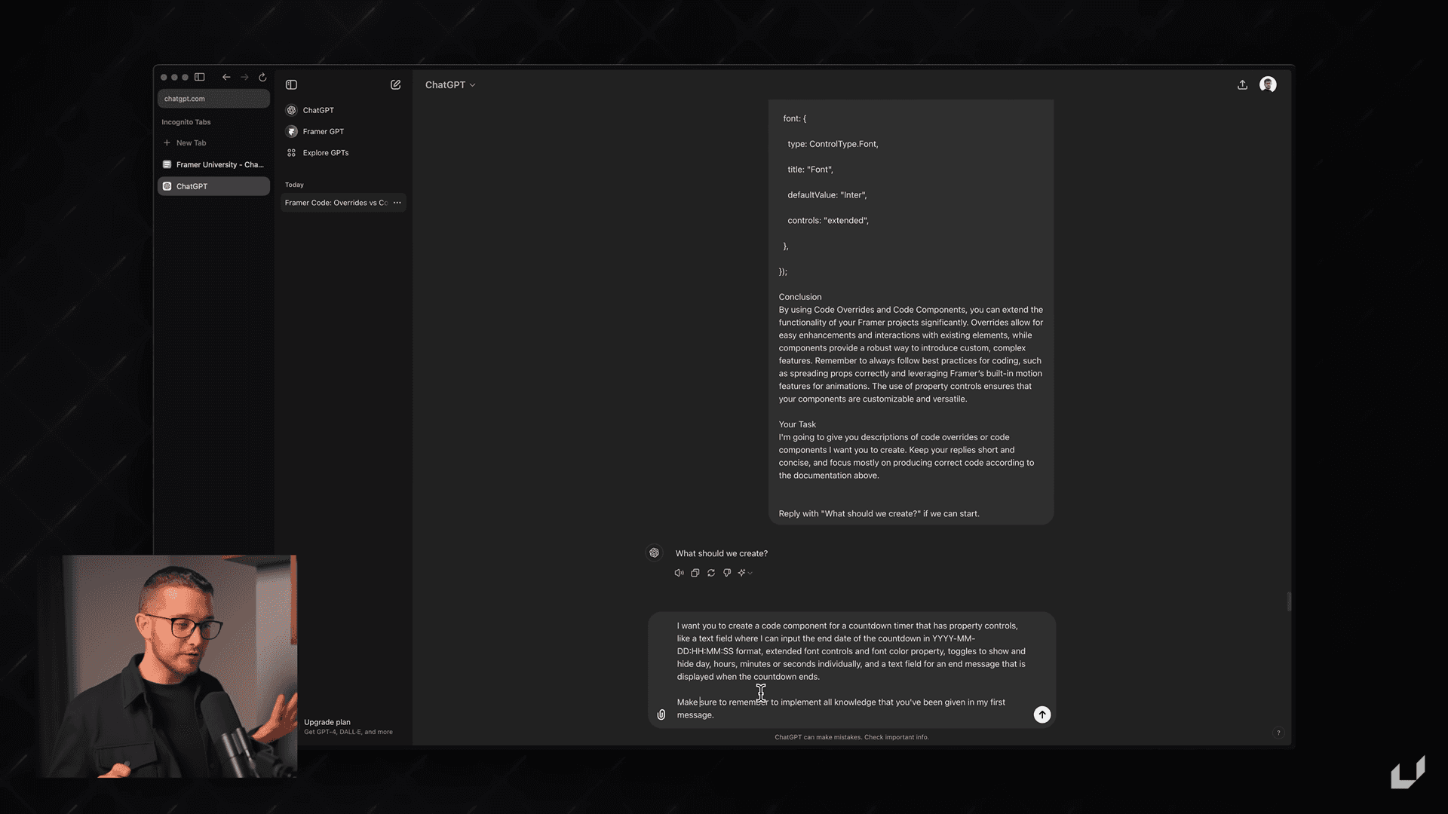Open a New Tab in browser sidebar
1448x814 pixels.
point(213,142)
